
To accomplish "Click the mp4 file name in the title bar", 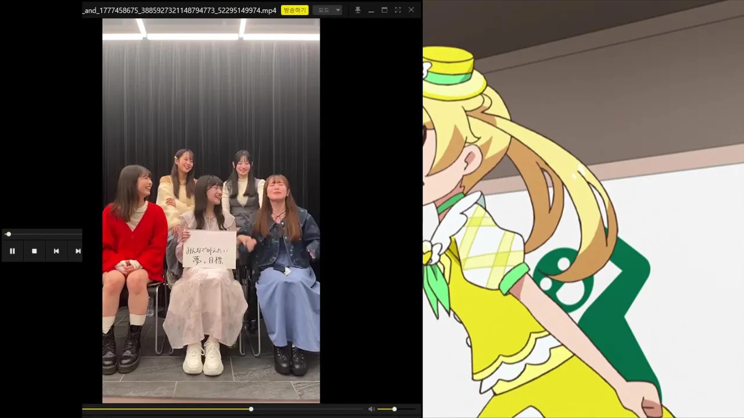I will [180, 10].
